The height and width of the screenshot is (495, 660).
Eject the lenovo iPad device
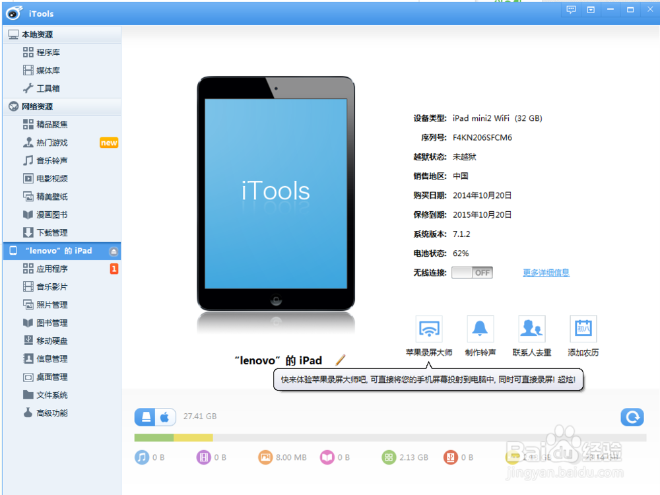pos(114,251)
